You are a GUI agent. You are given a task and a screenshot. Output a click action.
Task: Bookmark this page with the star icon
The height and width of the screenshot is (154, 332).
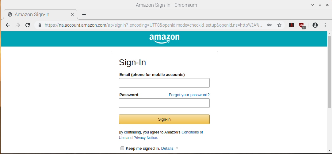point(279,25)
